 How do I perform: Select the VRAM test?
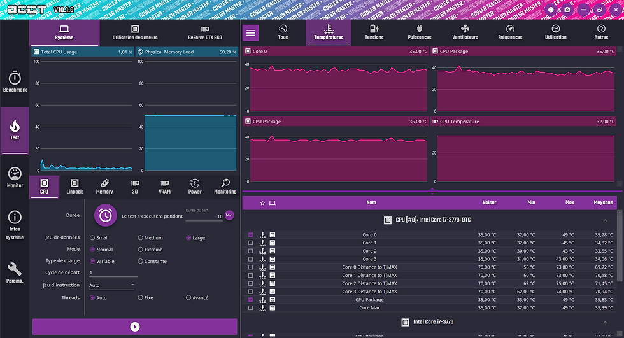click(165, 187)
